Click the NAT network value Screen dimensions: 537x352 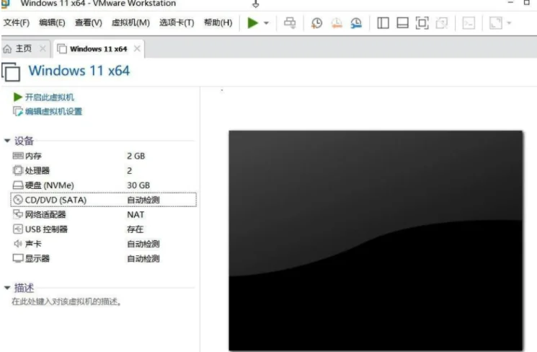pyautogui.click(x=136, y=214)
